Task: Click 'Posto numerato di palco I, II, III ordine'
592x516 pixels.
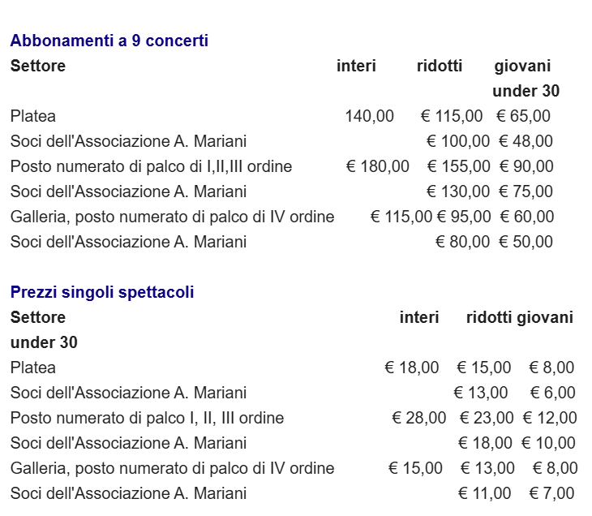Action: point(147,418)
